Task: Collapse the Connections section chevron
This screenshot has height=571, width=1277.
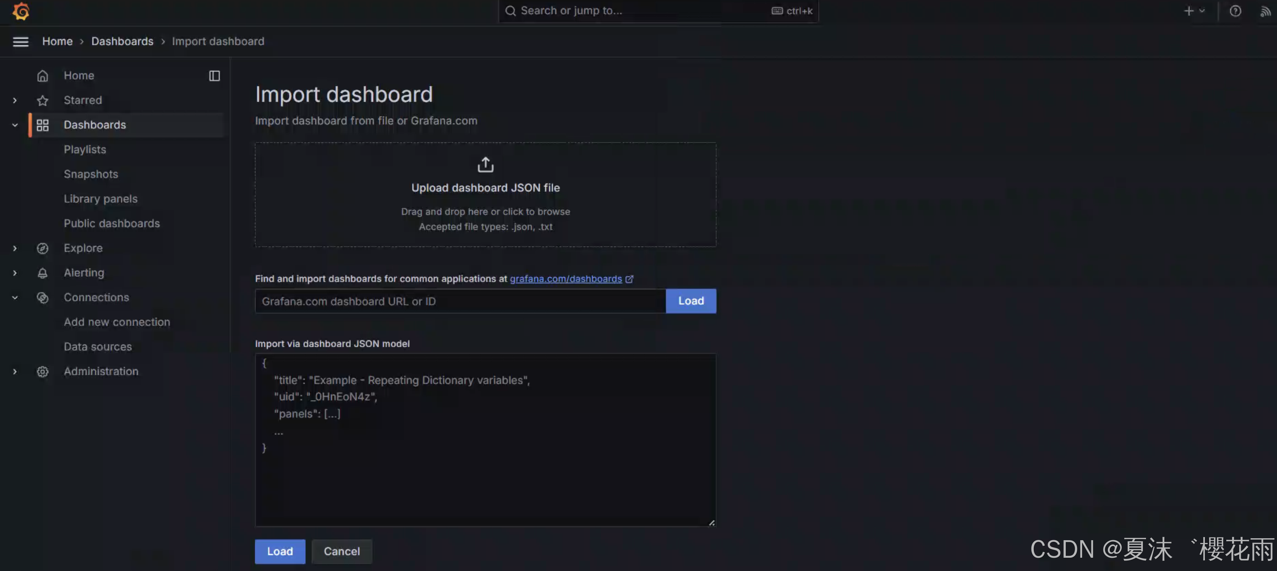Action: (x=14, y=297)
